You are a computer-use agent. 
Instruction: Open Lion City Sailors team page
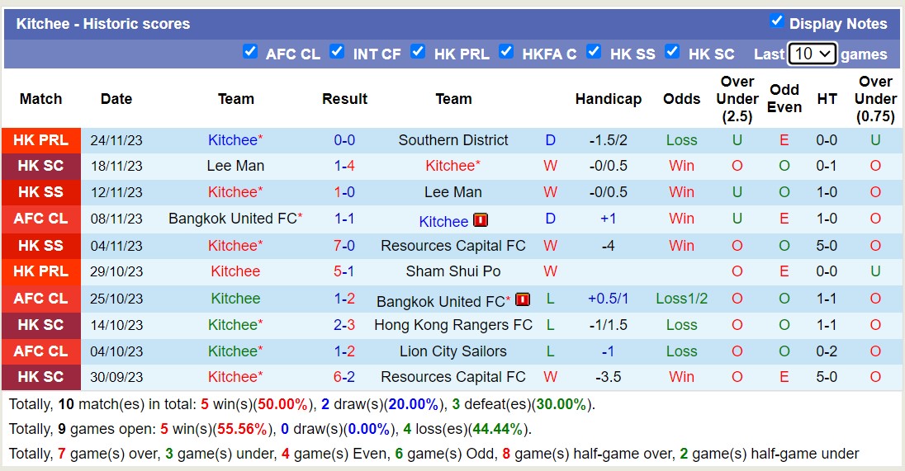coord(453,351)
